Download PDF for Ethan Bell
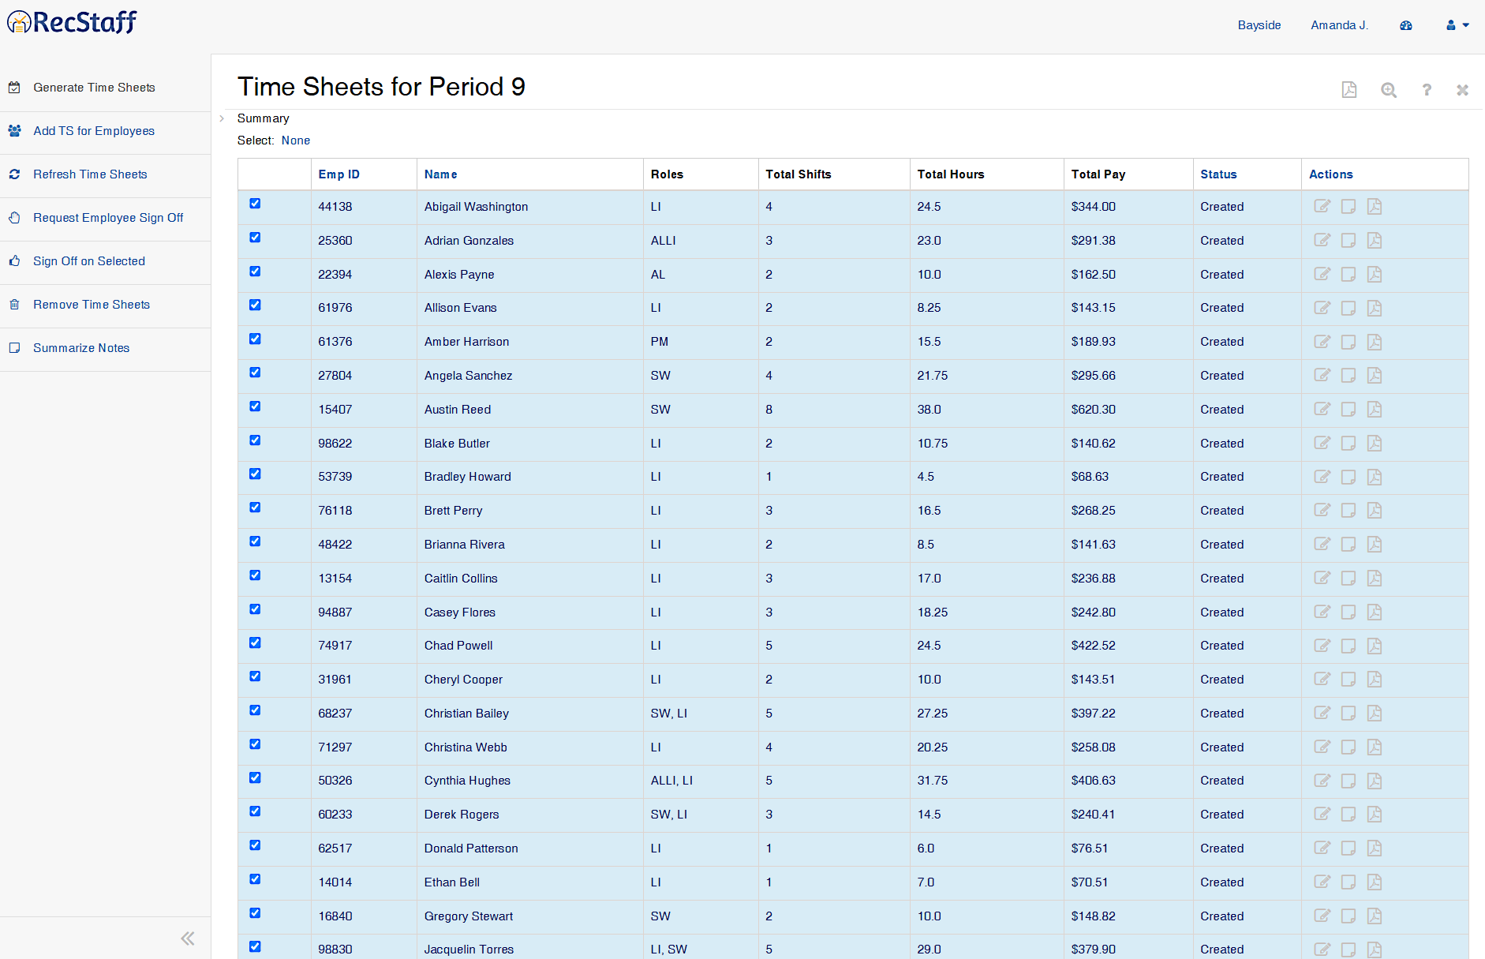 (x=1375, y=882)
